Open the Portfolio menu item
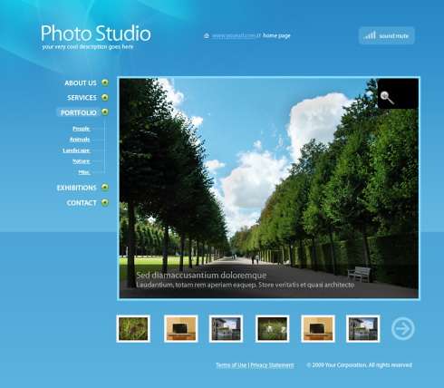 click(79, 112)
